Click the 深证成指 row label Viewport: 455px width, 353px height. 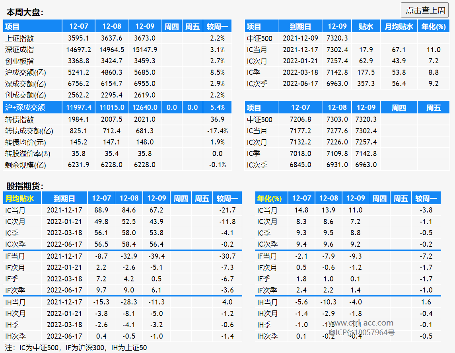click(x=19, y=50)
